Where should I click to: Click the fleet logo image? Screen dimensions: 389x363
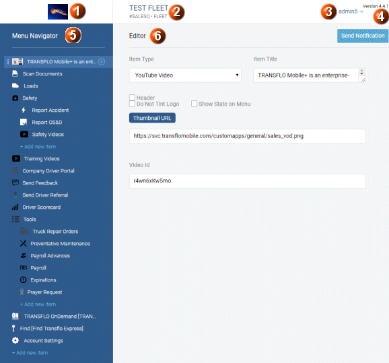(x=58, y=11)
